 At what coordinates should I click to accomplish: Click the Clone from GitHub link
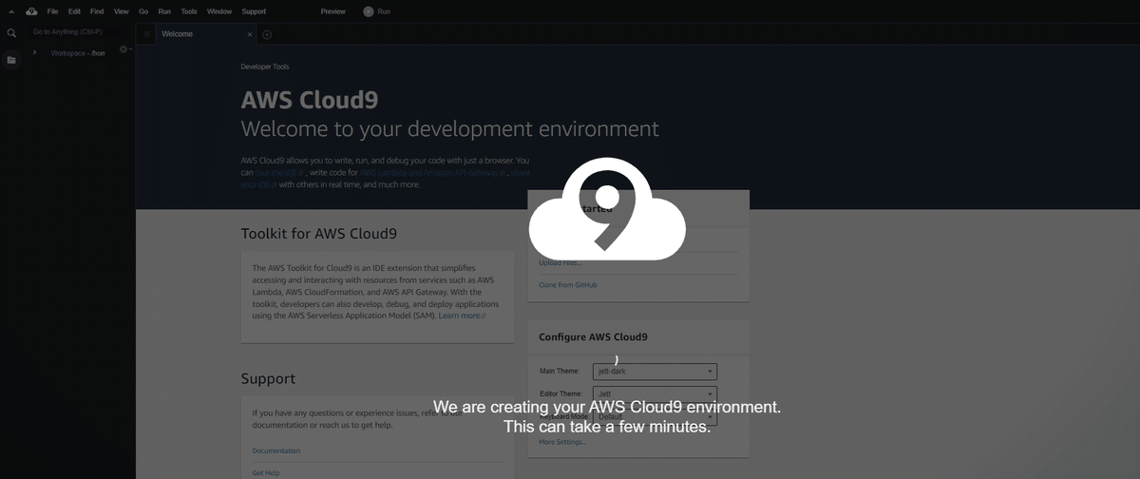click(x=568, y=285)
